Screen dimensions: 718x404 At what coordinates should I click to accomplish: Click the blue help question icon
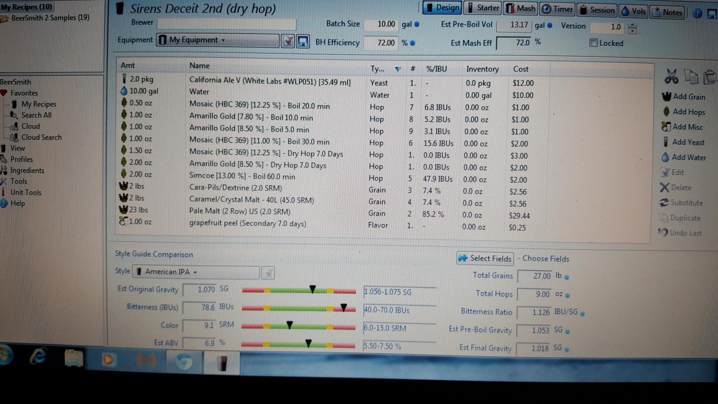pyautogui.click(x=697, y=13)
